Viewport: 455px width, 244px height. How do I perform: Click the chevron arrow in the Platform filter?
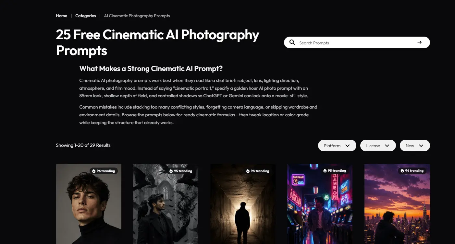(348, 146)
